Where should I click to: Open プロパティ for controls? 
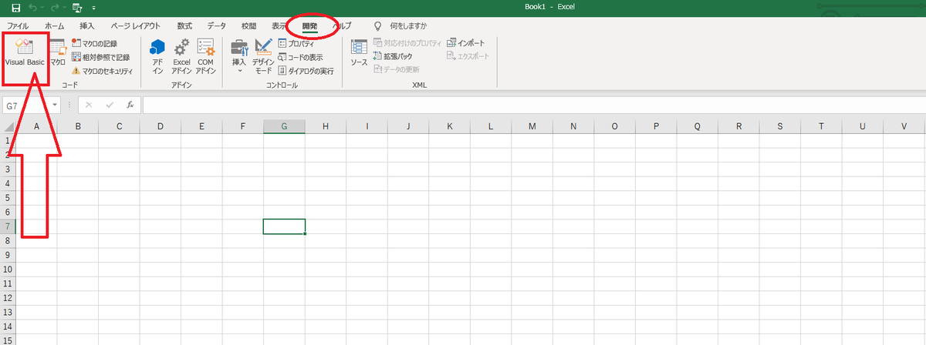(296, 44)
